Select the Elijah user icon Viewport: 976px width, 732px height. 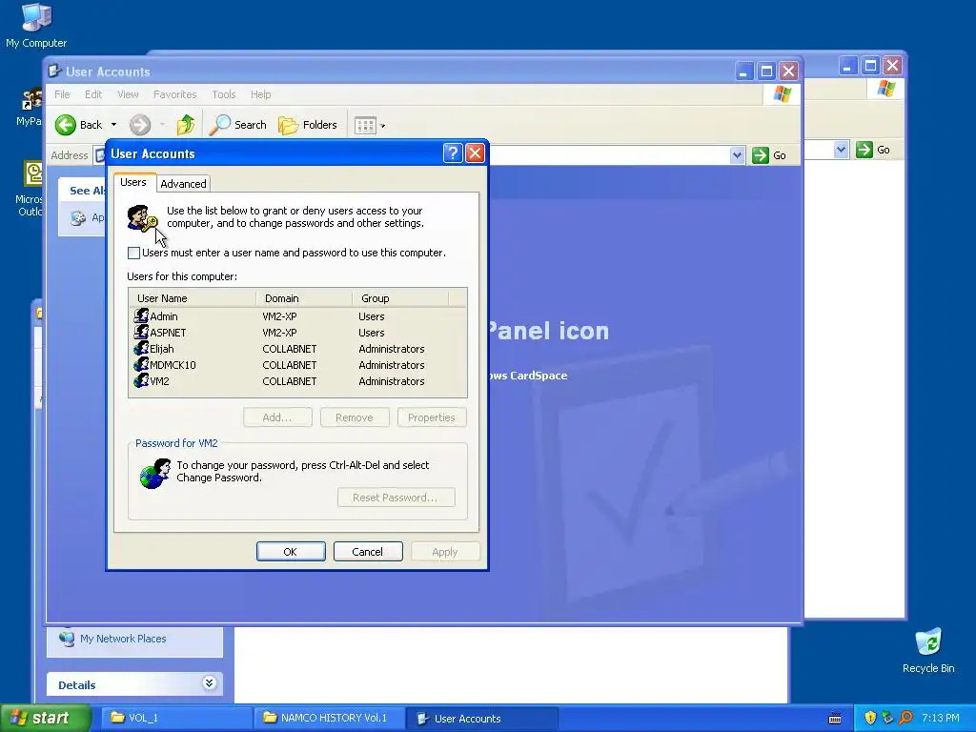(x=141, y=348)
